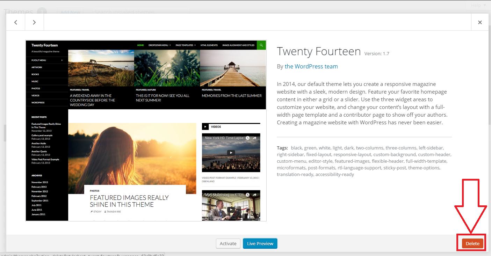Click the Help dropdown behind the overlay
The width and height of the screenshot is (491, 256).
click(478, 5)
